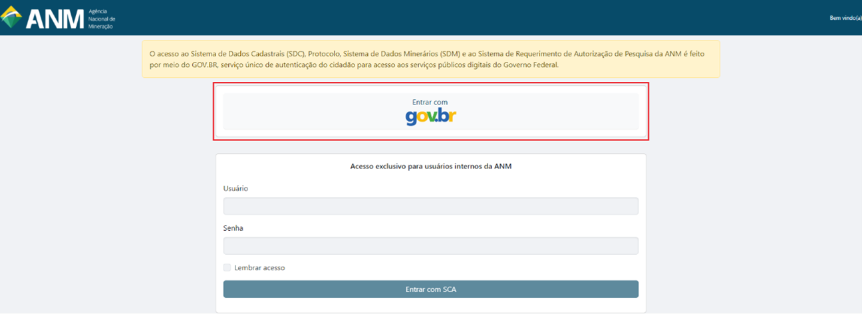Click the Usuário field label
The image size is (862, 314).
[x=235, y=188]
